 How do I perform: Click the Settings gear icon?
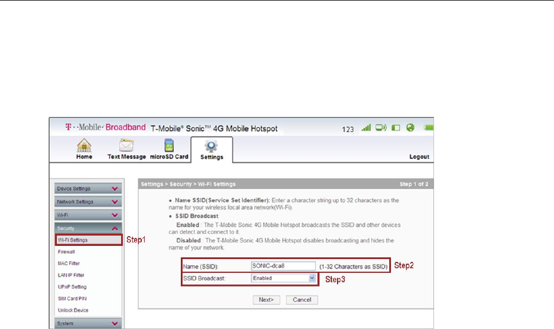pos(211,146)
